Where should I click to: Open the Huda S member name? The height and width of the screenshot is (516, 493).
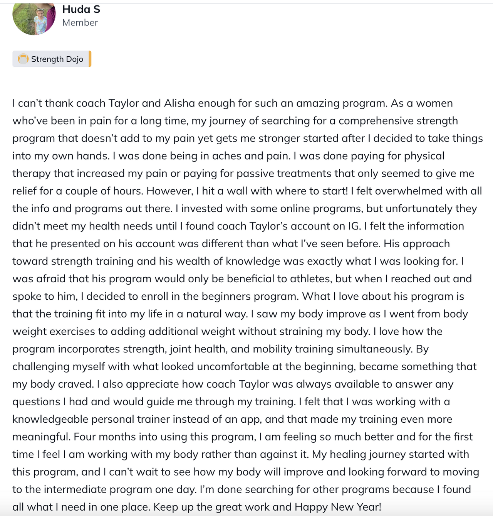tap(81, 9)
